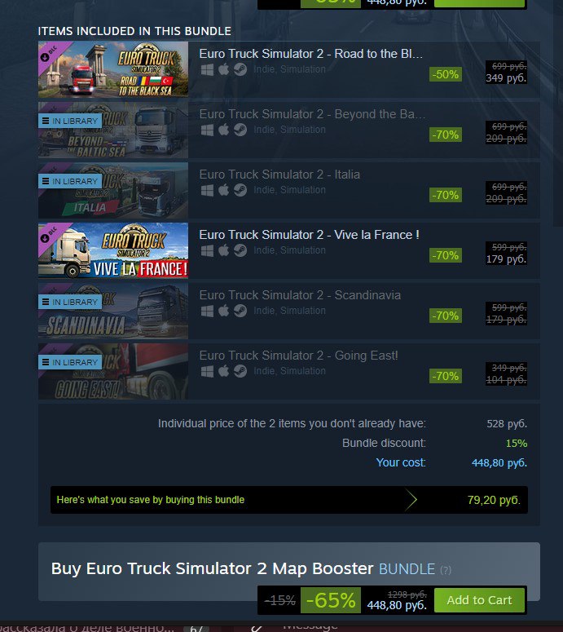
Task: Click the Beyond the Baltic Sea thumbnail
Action: [113, 130]
